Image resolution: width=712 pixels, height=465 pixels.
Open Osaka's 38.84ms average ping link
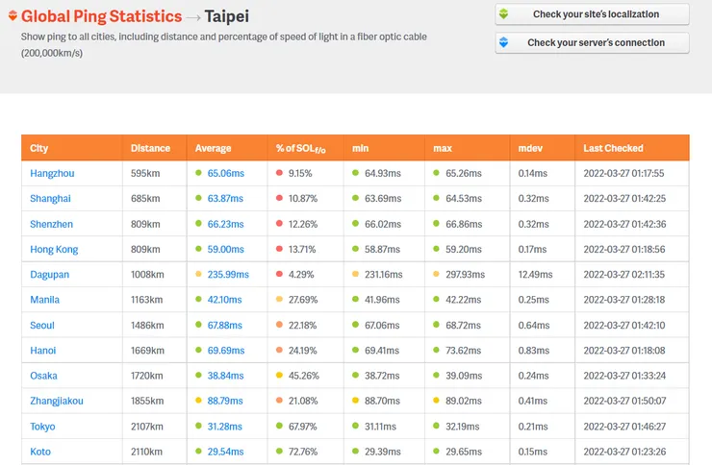click(225, 376)
